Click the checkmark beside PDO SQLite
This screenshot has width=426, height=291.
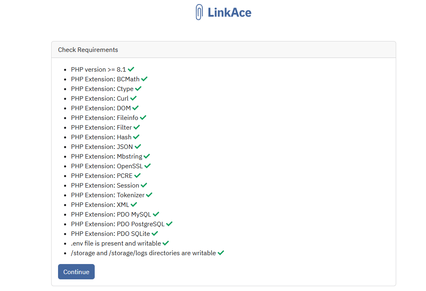155,233
